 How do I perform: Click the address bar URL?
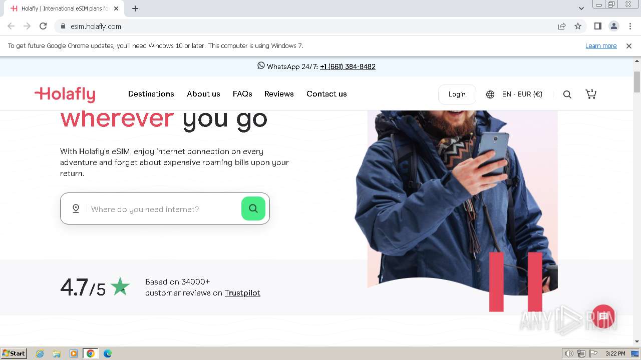pyautogui.click(x=96, y=26)
